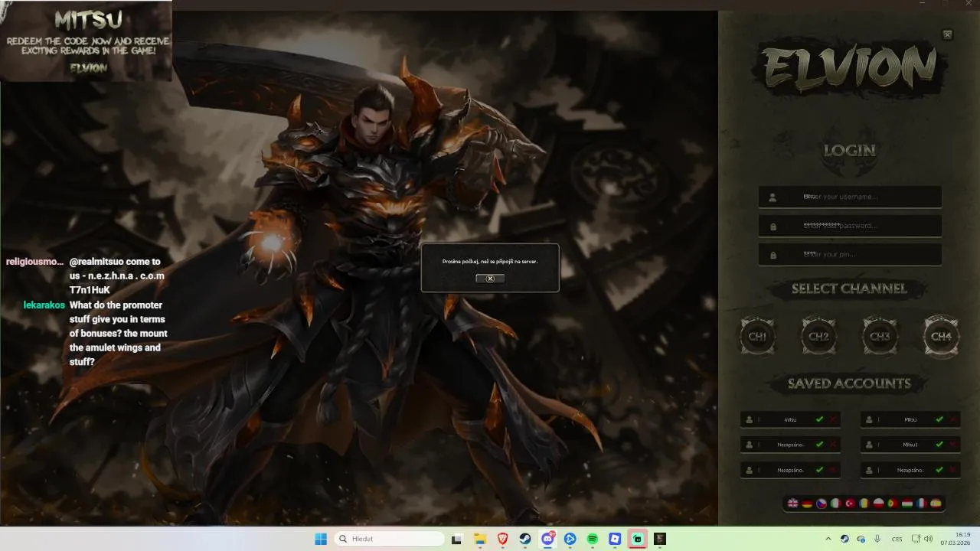This screenshot has width=980, height=551.
Task: Select the Romanian flag language
Action: (x=864, y=504)
